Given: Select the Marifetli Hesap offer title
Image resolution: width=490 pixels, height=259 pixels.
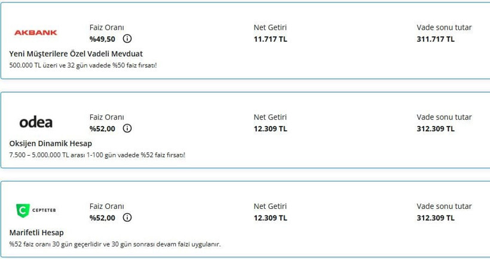Looking at the screenshot, I should (36, 233).
